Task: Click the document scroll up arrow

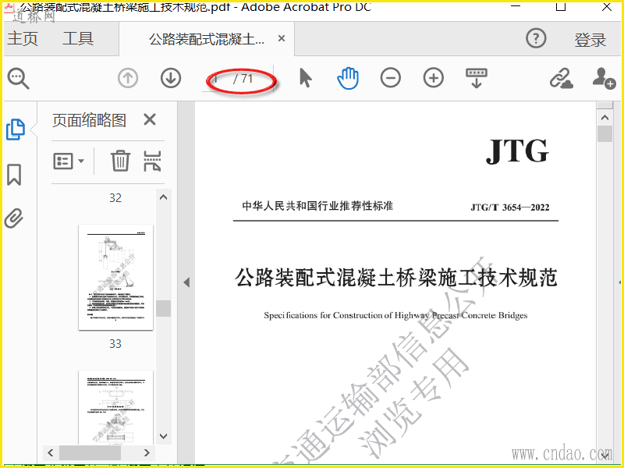Action: [x=605, y=118]
